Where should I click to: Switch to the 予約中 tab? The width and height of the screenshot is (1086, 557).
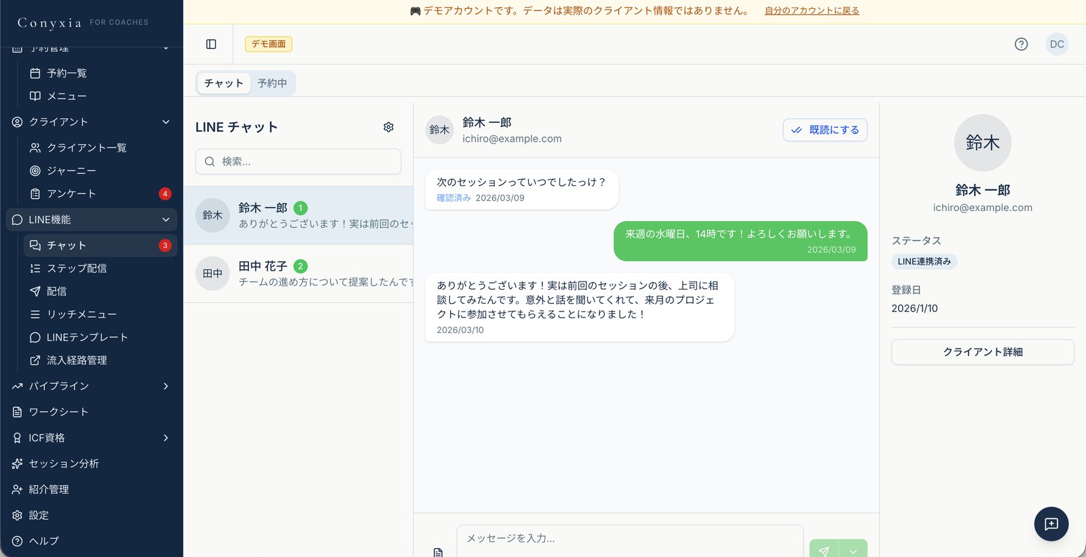point(272,83)
